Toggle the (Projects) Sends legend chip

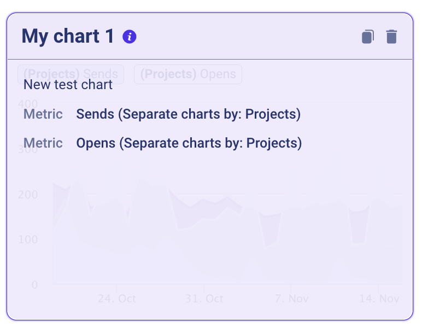71,74
